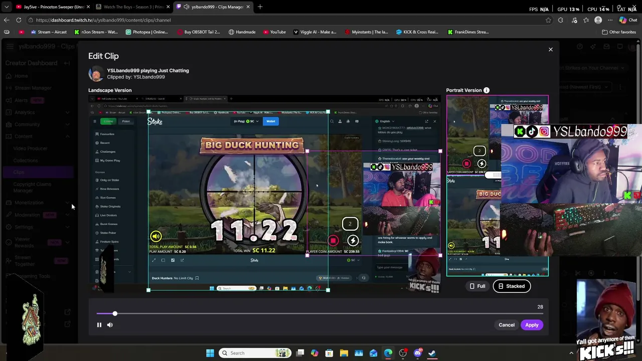Open the Windows Start menu
This screenshot has height=361, width=642.
(x=210, y=353)
